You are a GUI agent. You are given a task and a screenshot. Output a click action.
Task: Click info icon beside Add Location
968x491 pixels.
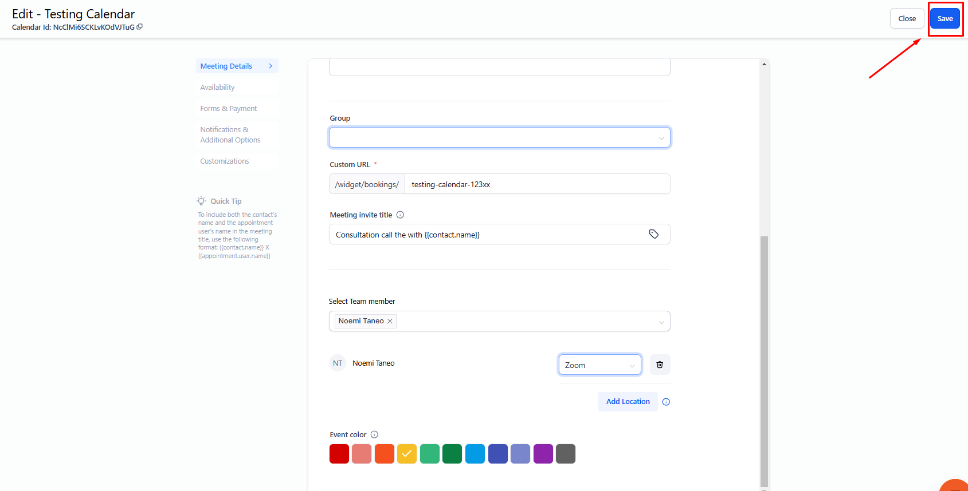pos(666,402)
